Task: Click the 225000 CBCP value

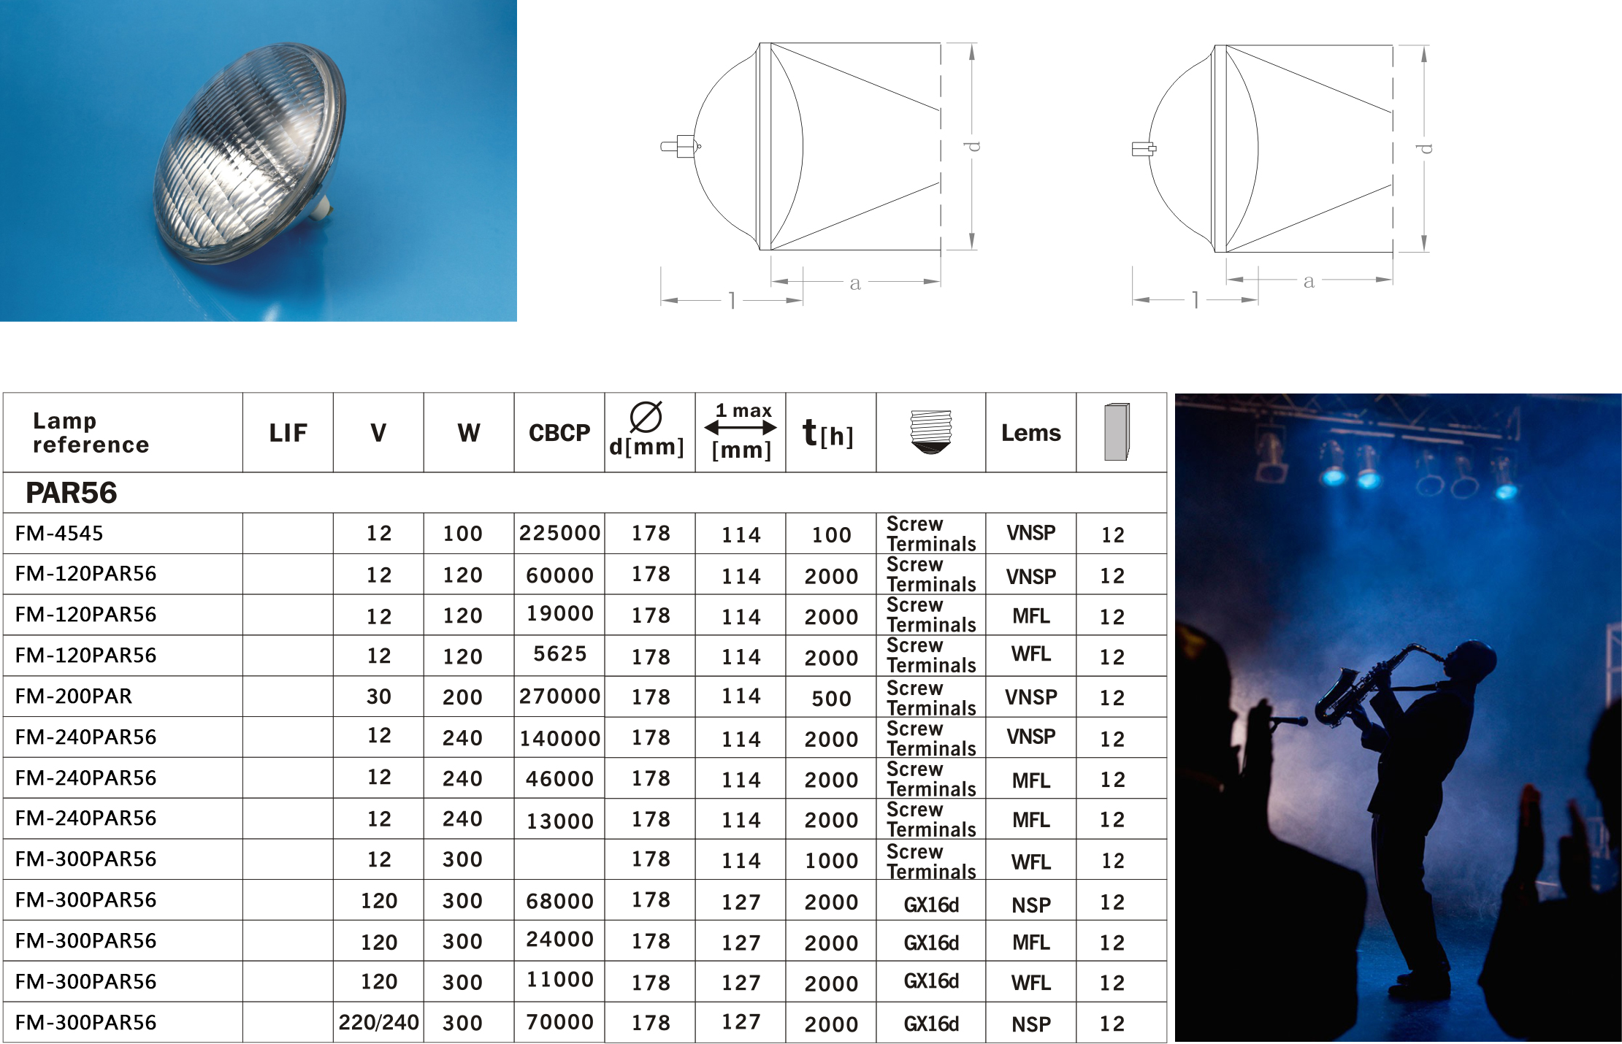Action: [x=560, y=533]
